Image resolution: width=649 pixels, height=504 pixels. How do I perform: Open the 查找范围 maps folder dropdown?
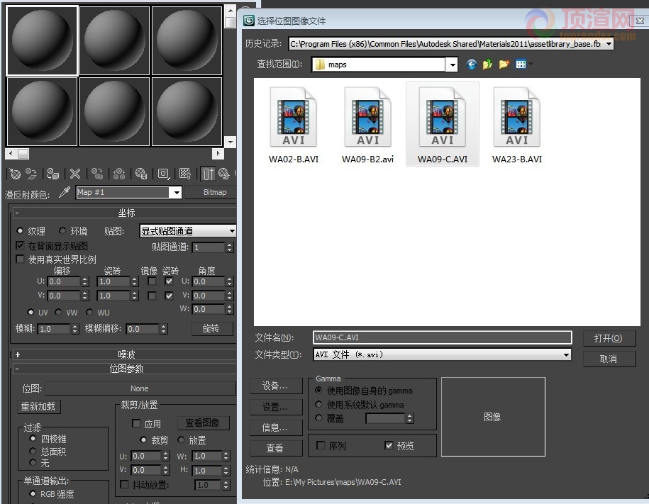[453, 65]
